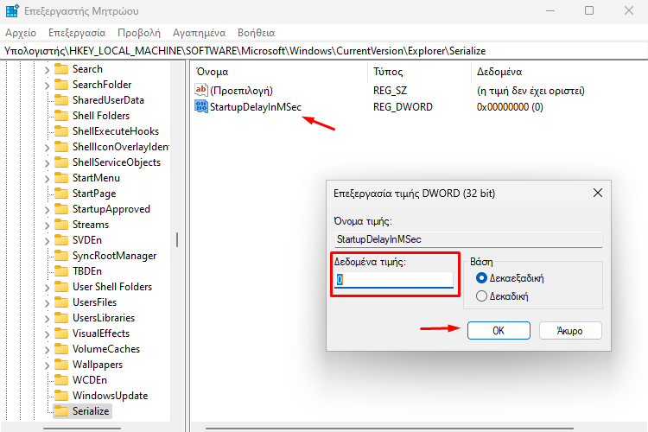Screen dimensions: 648x432
Task: Click the REG_DWORD type cell
Action: coord(403,107)
